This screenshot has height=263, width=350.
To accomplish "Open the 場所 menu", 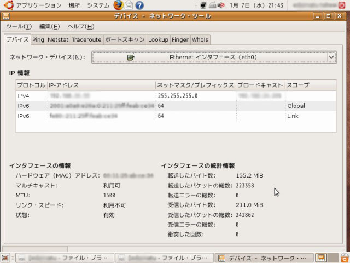I will coord(74,5).
